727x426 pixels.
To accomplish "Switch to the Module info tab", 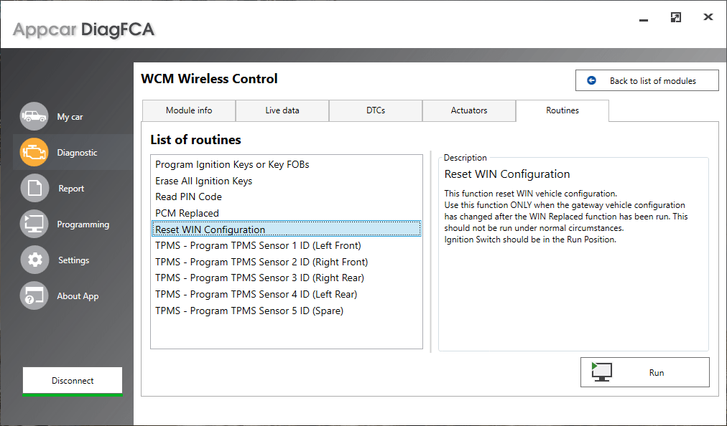I will pos(189,110).
